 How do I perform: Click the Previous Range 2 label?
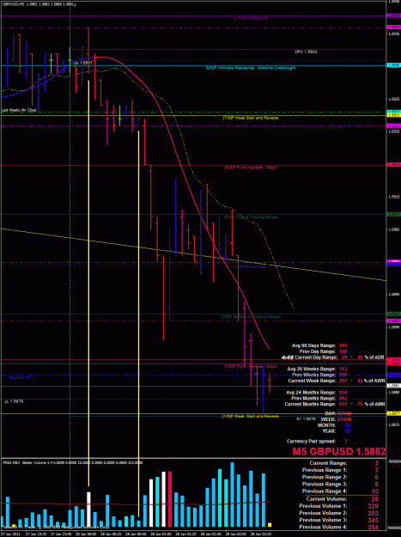click(x=325, y=477)
